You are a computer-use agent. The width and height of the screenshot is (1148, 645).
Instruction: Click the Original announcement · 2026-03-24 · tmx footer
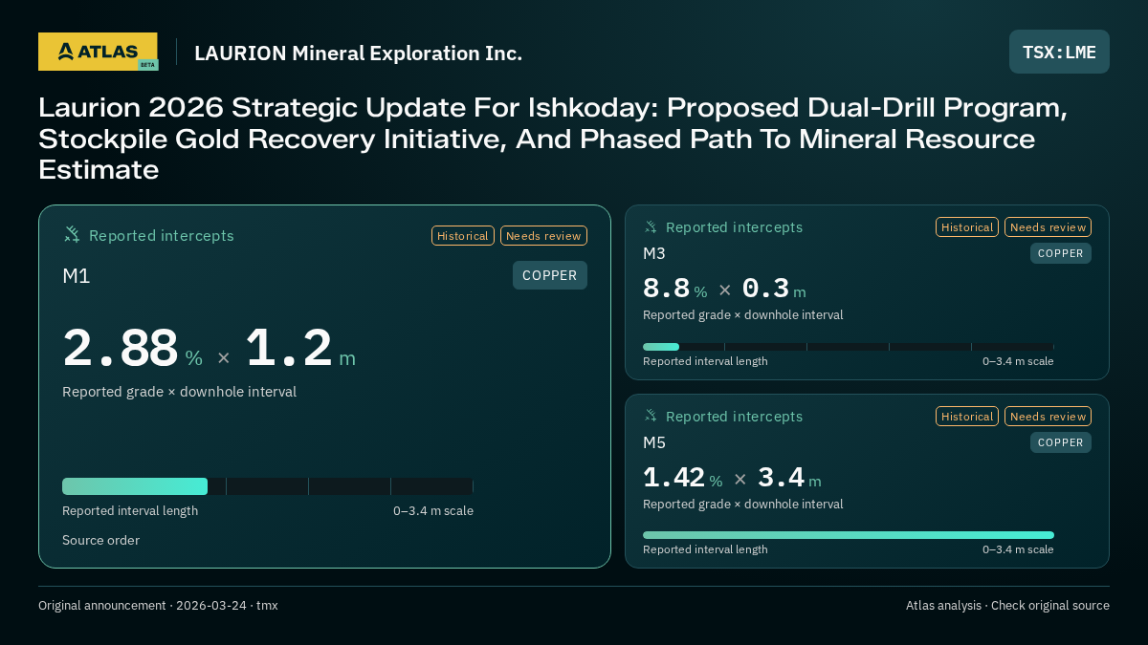tap(158, 605)
